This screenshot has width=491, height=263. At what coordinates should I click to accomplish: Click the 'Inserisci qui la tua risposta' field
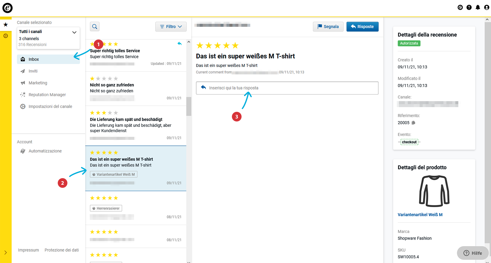pos(287,88)
